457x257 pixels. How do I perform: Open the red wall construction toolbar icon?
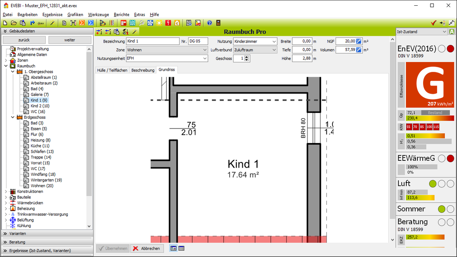click(x=123, y=23)
